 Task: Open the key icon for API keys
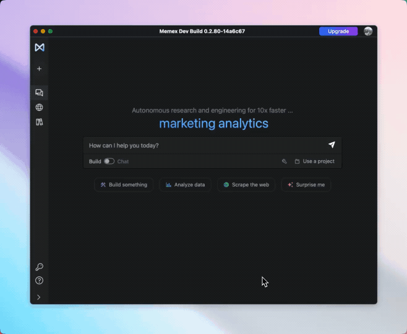pyautogui.click(x=39, y=267)
